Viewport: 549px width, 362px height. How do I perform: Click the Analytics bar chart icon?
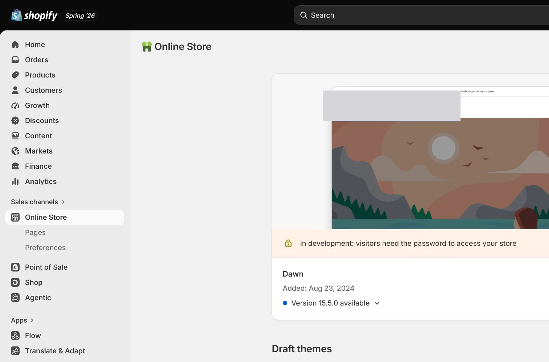tap(15, 181)
